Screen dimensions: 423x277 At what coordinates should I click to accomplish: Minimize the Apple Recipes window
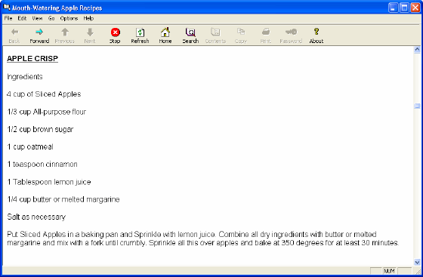(x=393, y=8)
